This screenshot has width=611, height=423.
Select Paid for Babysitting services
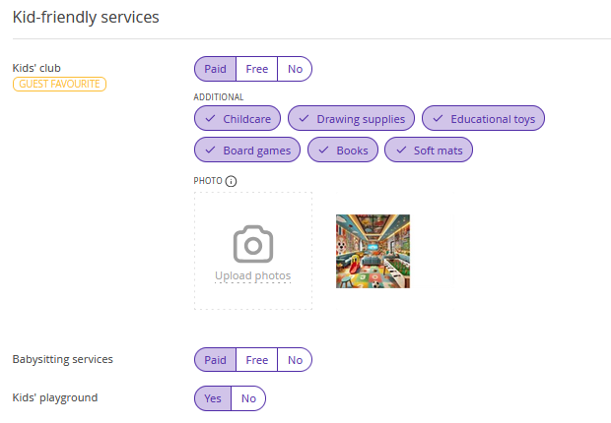tap(215, 360)
